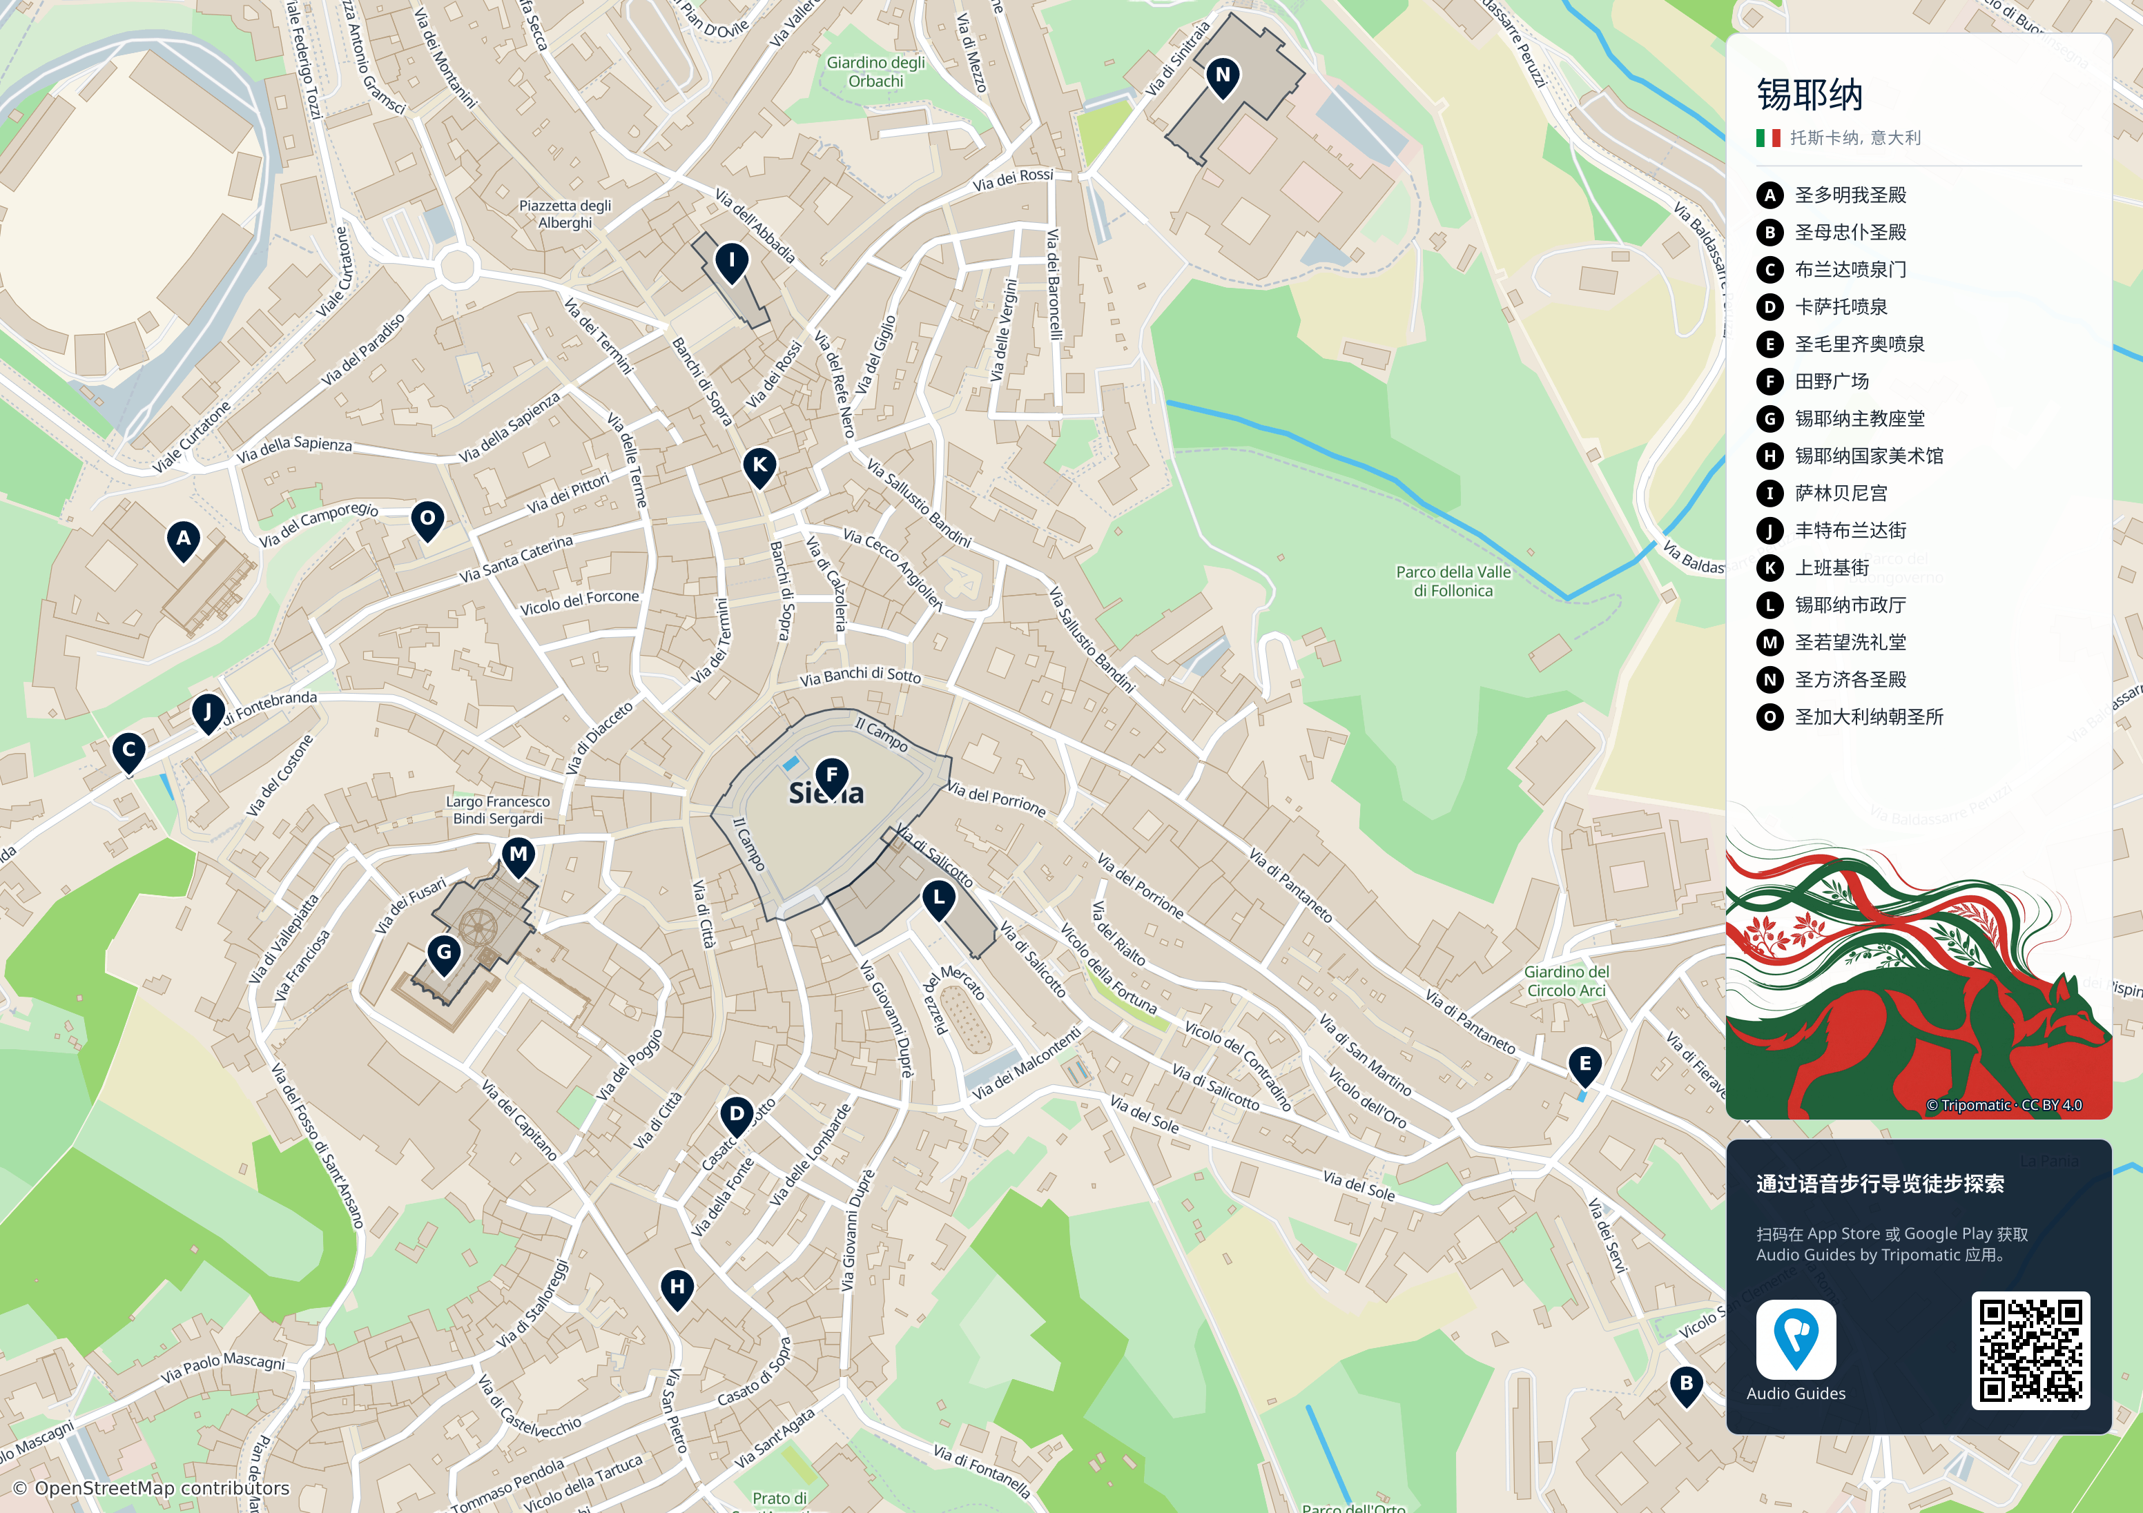This screenshot has height=1513, width=2143.
Task: Select map marker A on the left
Action: point(184,540)
